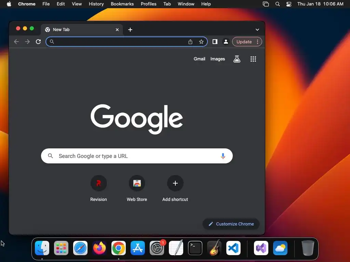350x262 pixels.
Task: Open the Chrome application menu
Action: pos(27,4)
